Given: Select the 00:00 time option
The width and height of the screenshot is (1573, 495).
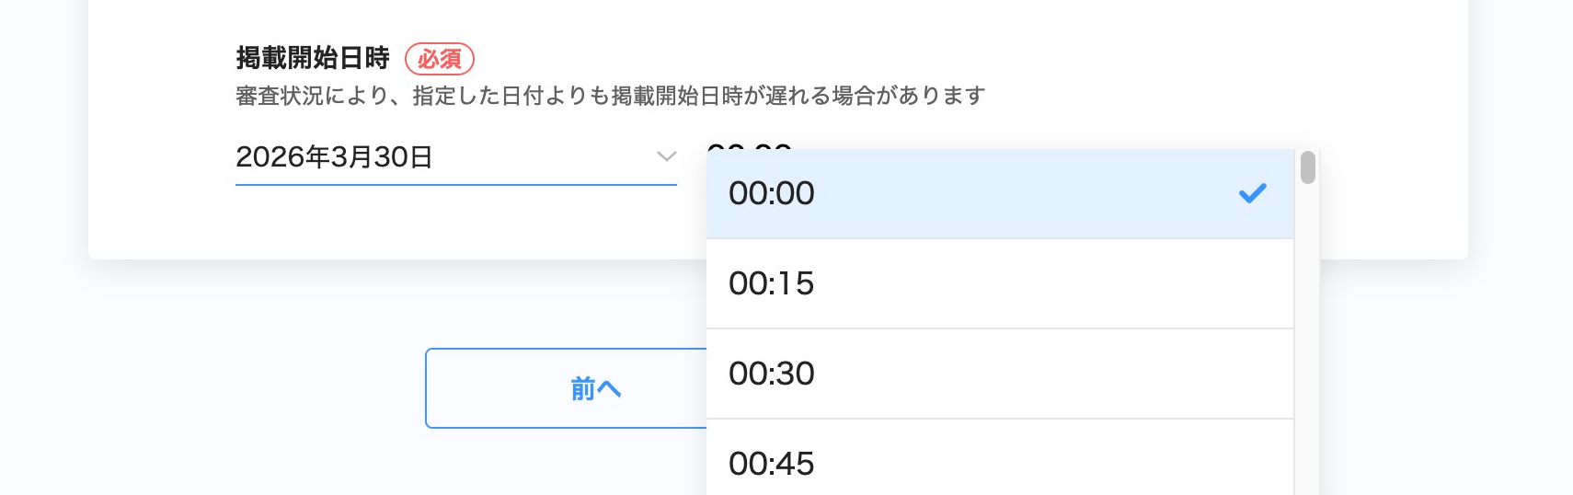Looking at the screenshot, I should (771, 193).
